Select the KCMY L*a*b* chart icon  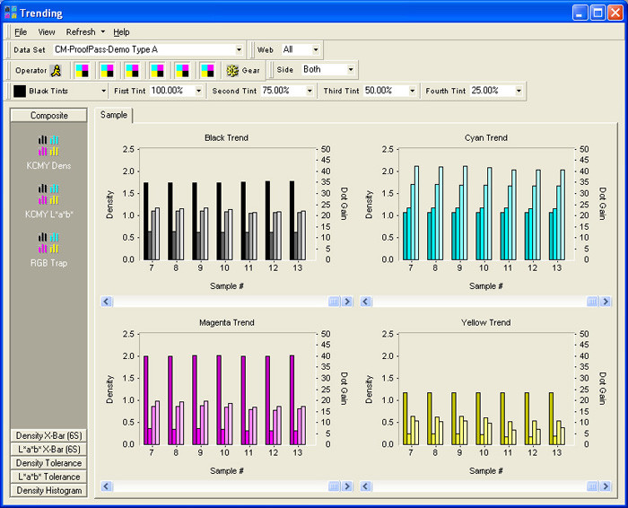tap(48, 195)
